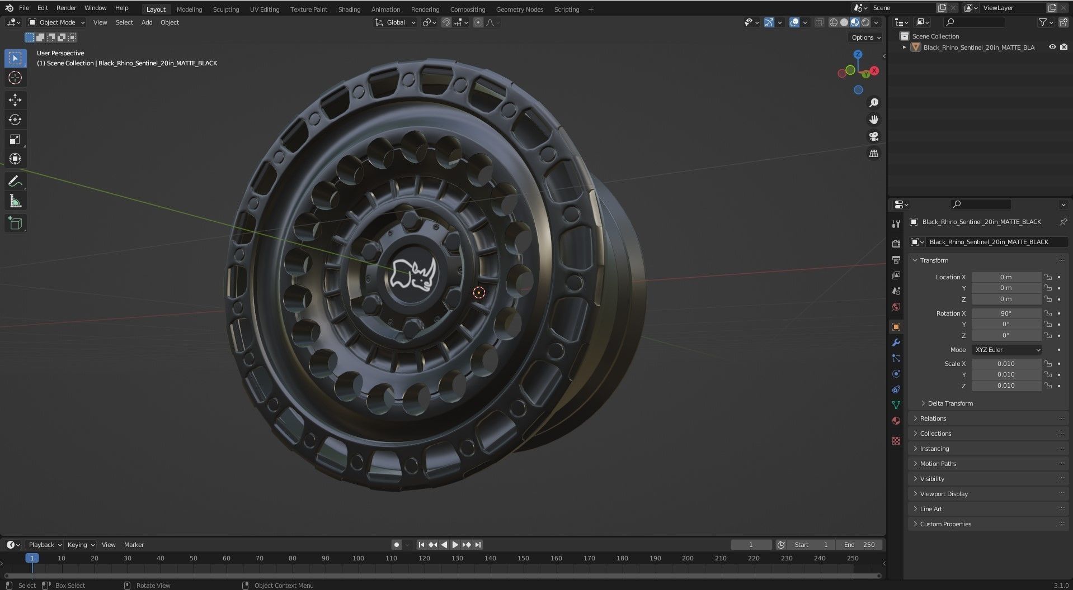Open the Playback dropdown in timeline
Viewport: 1073px width, 590px height.
click(x=45, y=545)
